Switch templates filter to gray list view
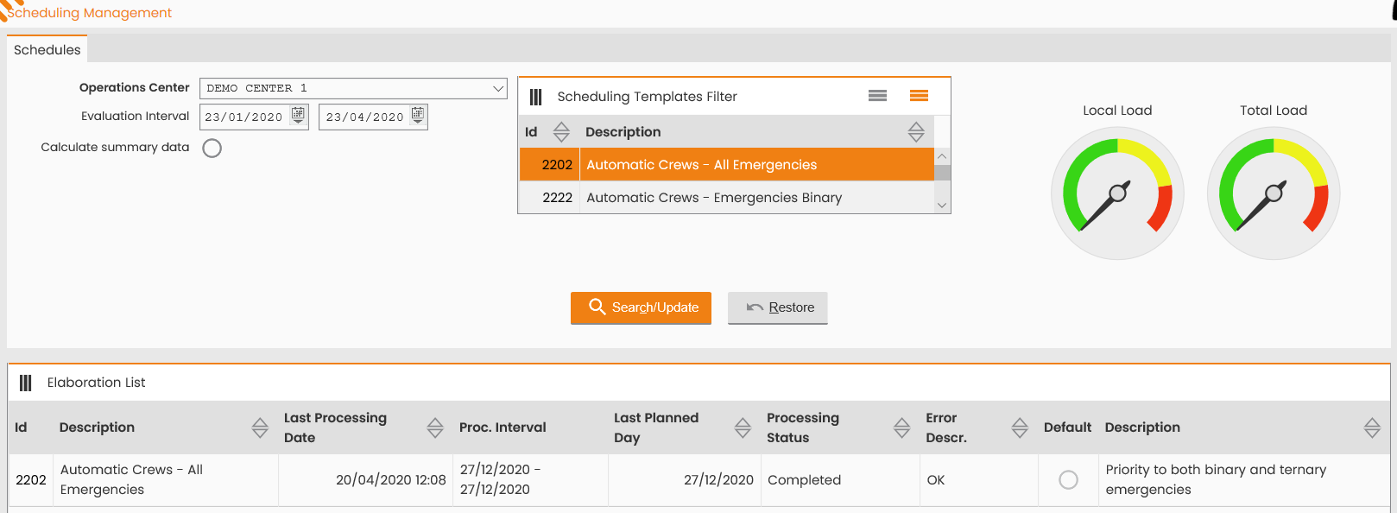Image resolution: width=1397 pixels, height=513 pixels. (x=877, y=96)
